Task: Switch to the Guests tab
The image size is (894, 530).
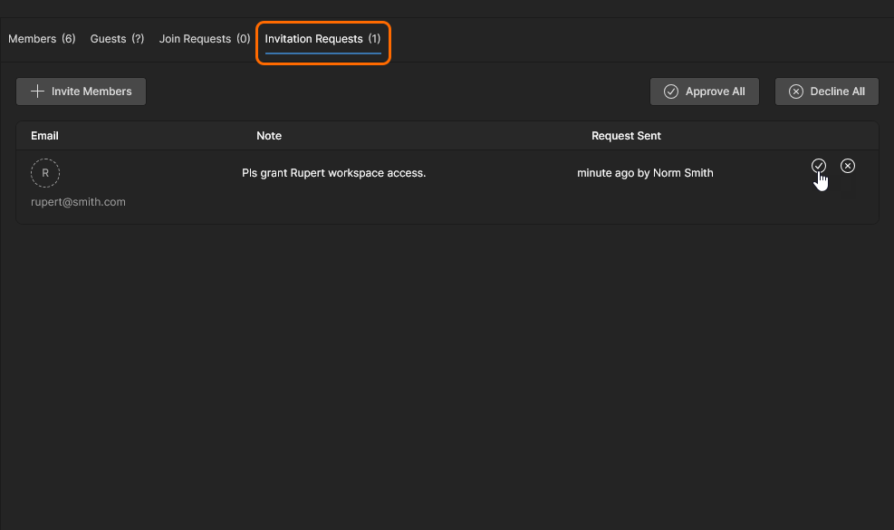Action: point(117,39)
